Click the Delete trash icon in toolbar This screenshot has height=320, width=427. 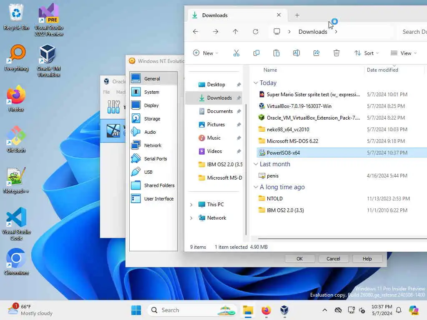point(337,53)
